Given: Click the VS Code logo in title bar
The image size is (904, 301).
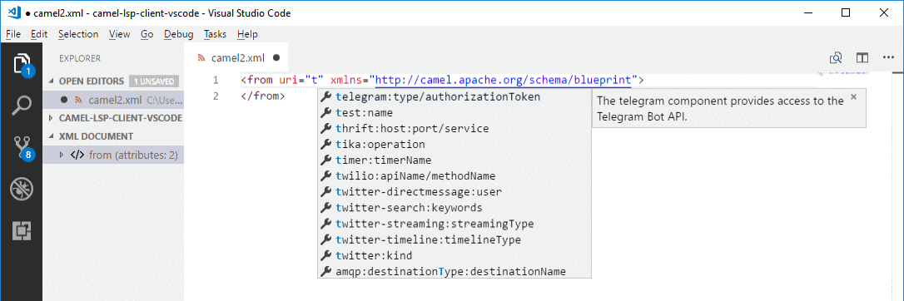Looking at the screenshot, I should (x=14, y=12).
